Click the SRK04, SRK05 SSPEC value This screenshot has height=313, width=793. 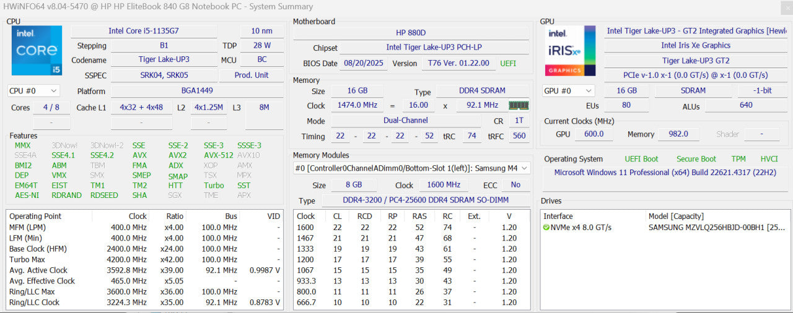164,75
